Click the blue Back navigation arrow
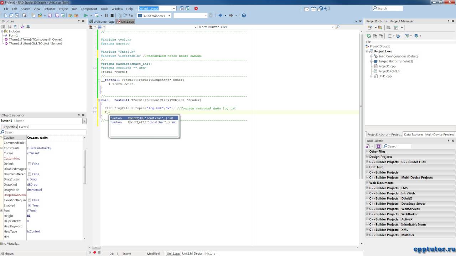This screenshot has height=256, width=456. click(220, 15)
